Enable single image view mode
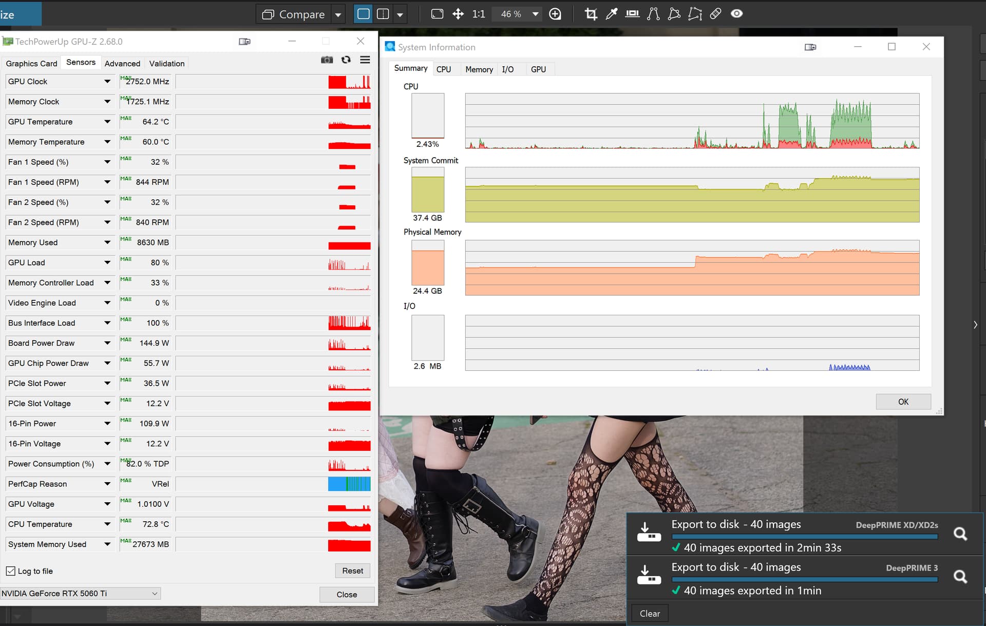986x626 pixels. click(x=363, y=14)
